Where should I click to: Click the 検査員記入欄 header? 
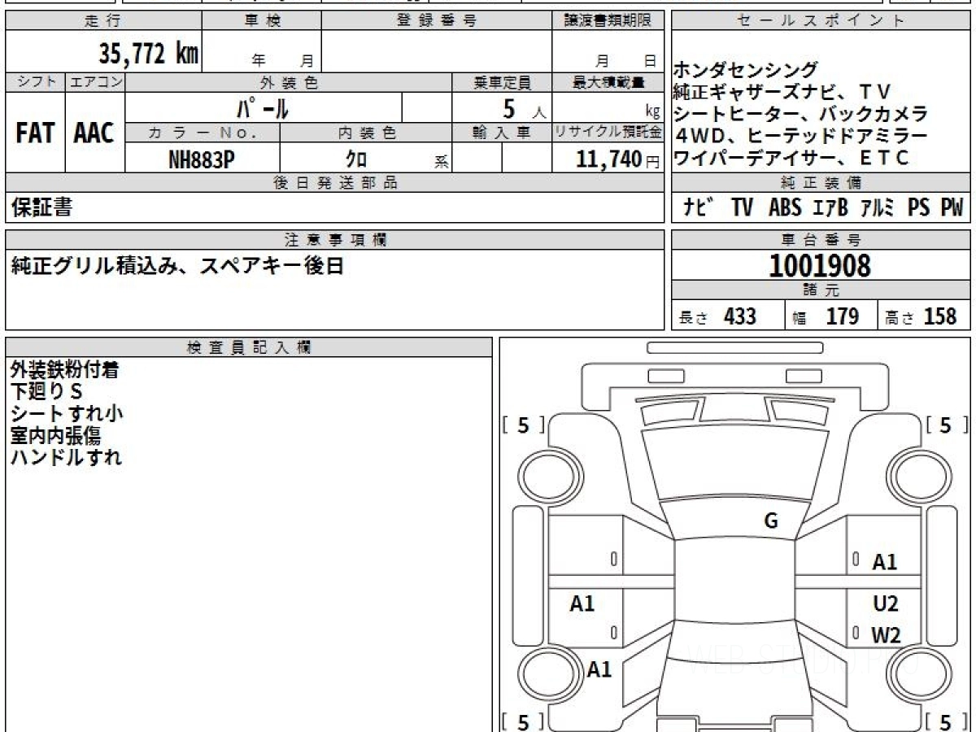[249, 347]
